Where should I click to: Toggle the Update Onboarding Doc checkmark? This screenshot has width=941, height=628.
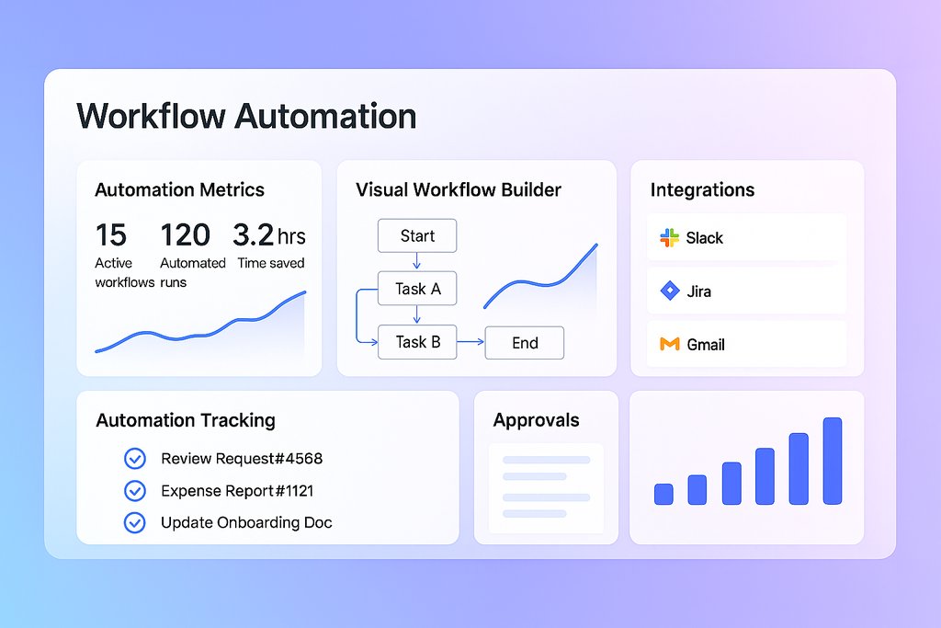tap(134, 522)
